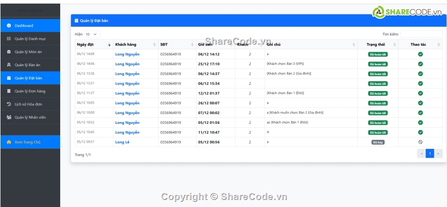Click the green check for the 06/12 11:37 booking
447x207 pixels.
pos(420,93)
